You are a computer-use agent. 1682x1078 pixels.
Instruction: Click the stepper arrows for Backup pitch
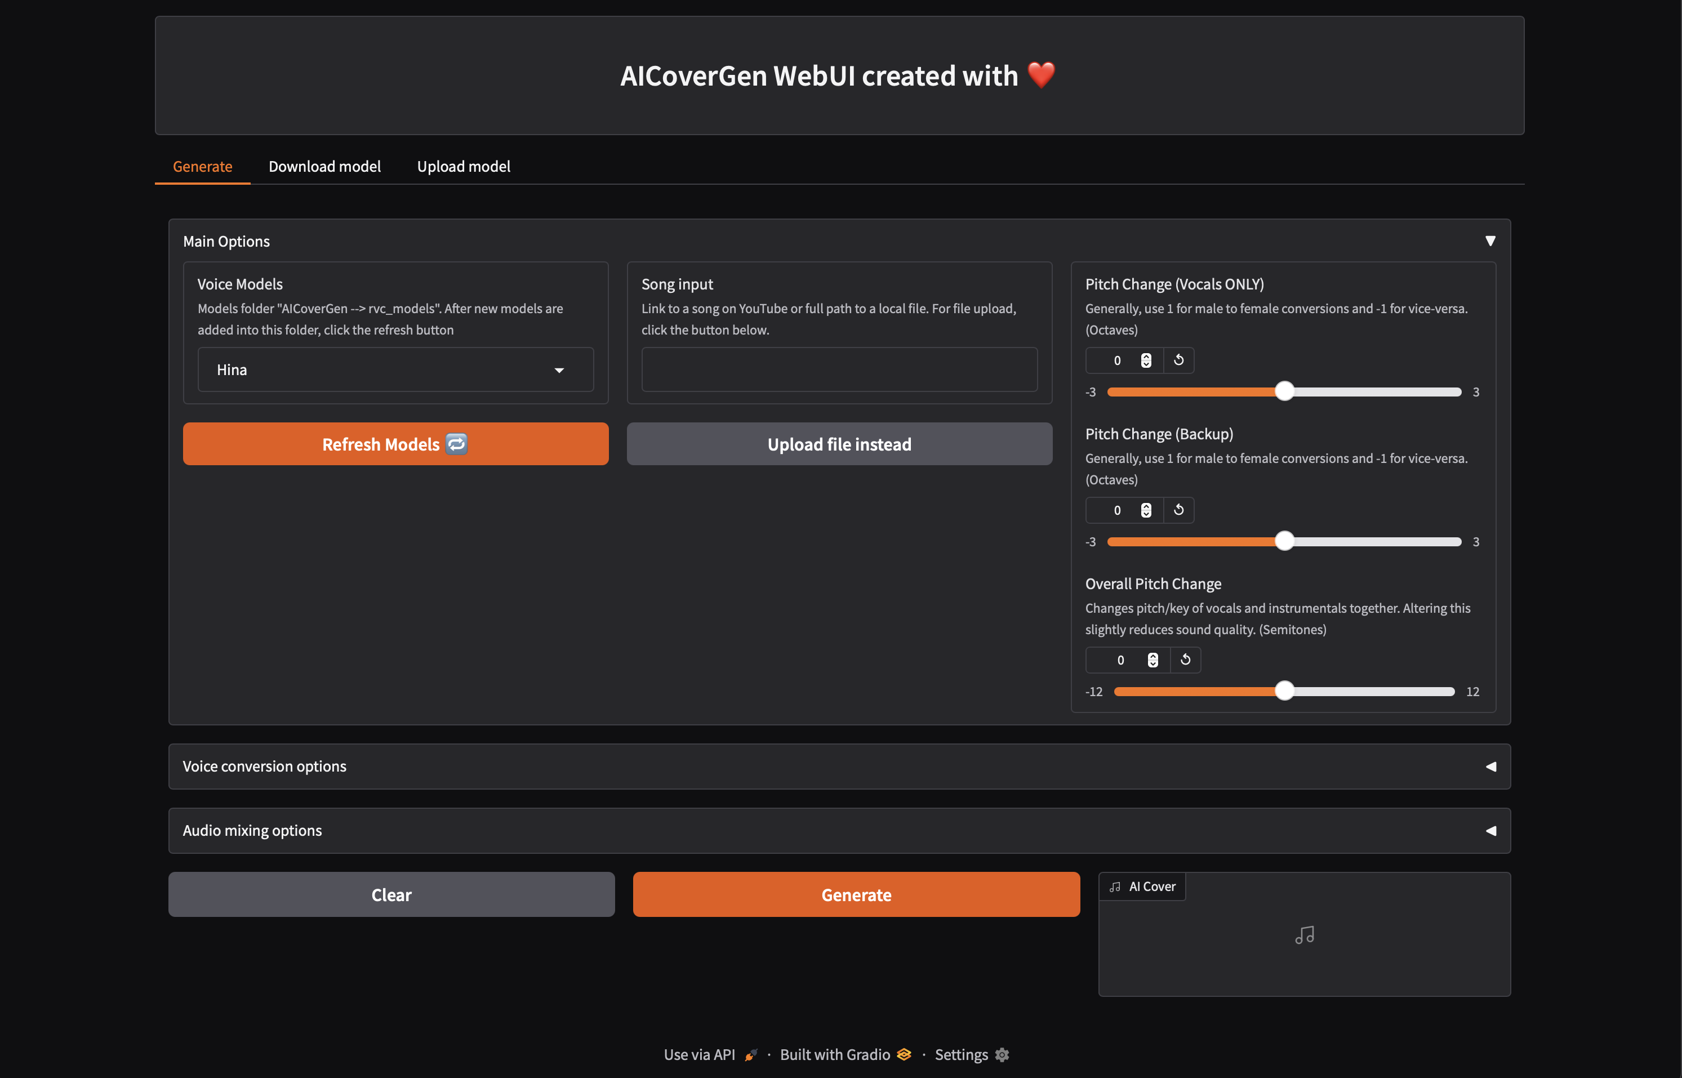(x=1146, y=510)
